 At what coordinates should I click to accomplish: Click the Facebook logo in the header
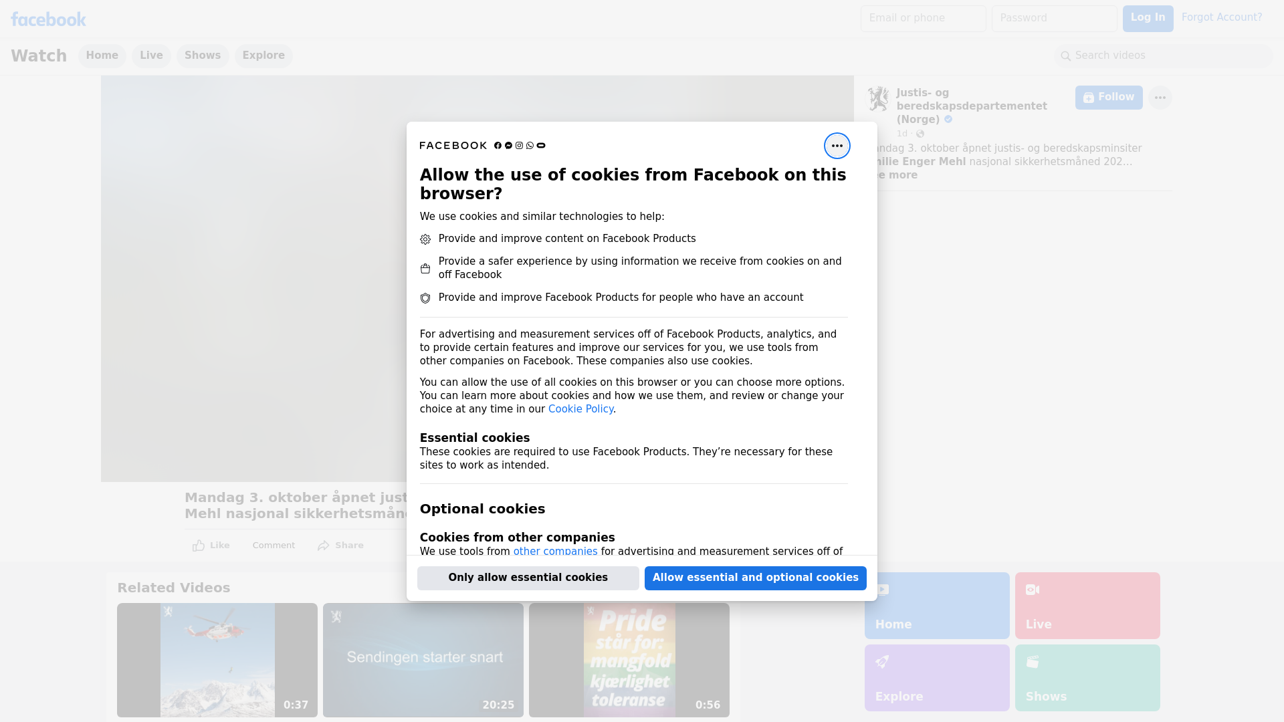coord(48,19)
